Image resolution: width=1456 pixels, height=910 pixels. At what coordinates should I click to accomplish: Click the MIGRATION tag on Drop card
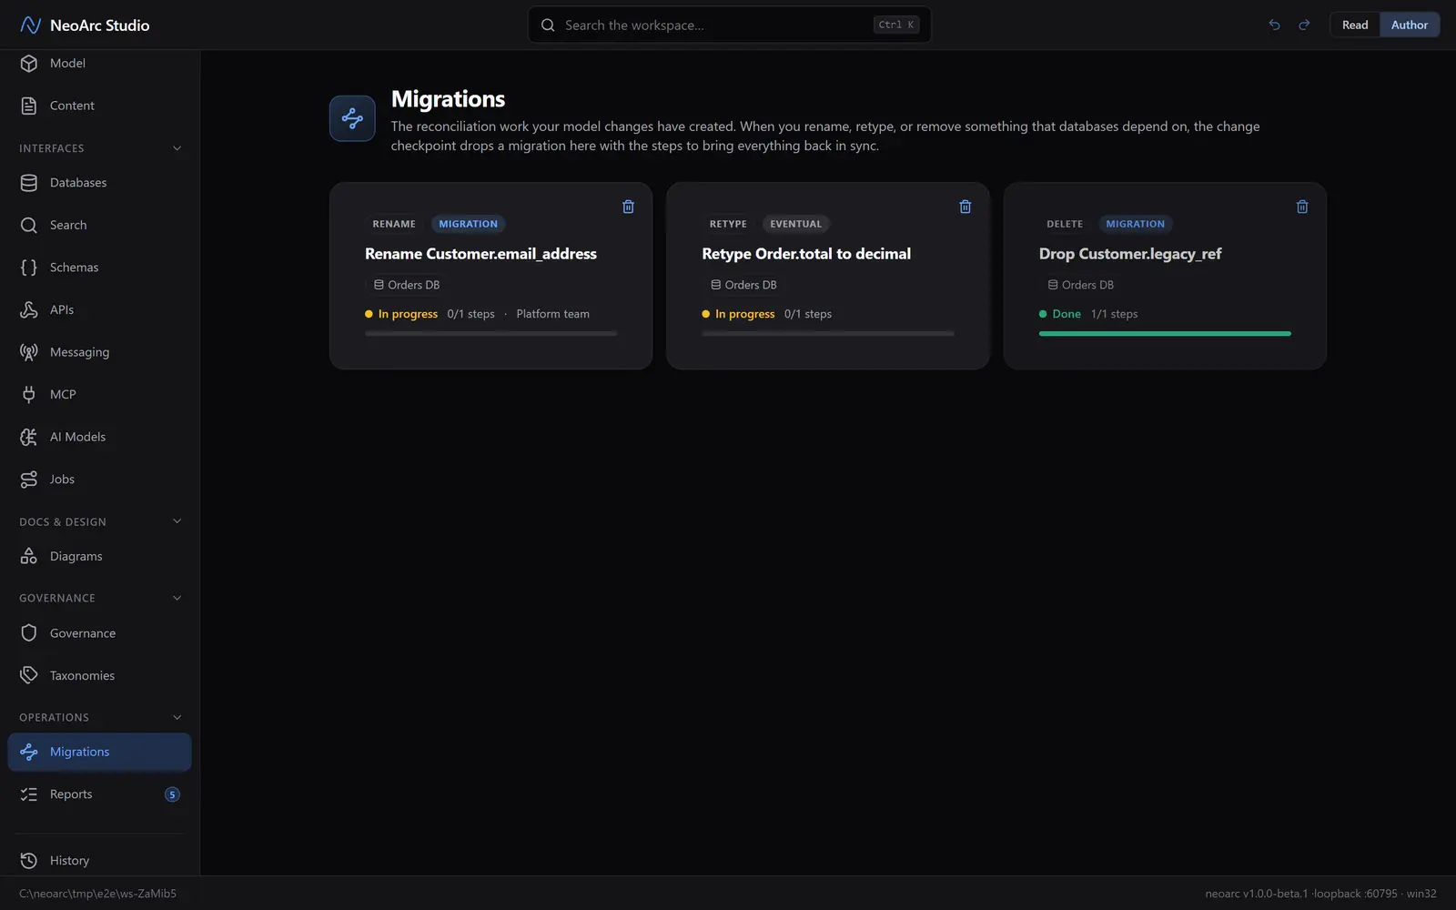point(1136,224)
